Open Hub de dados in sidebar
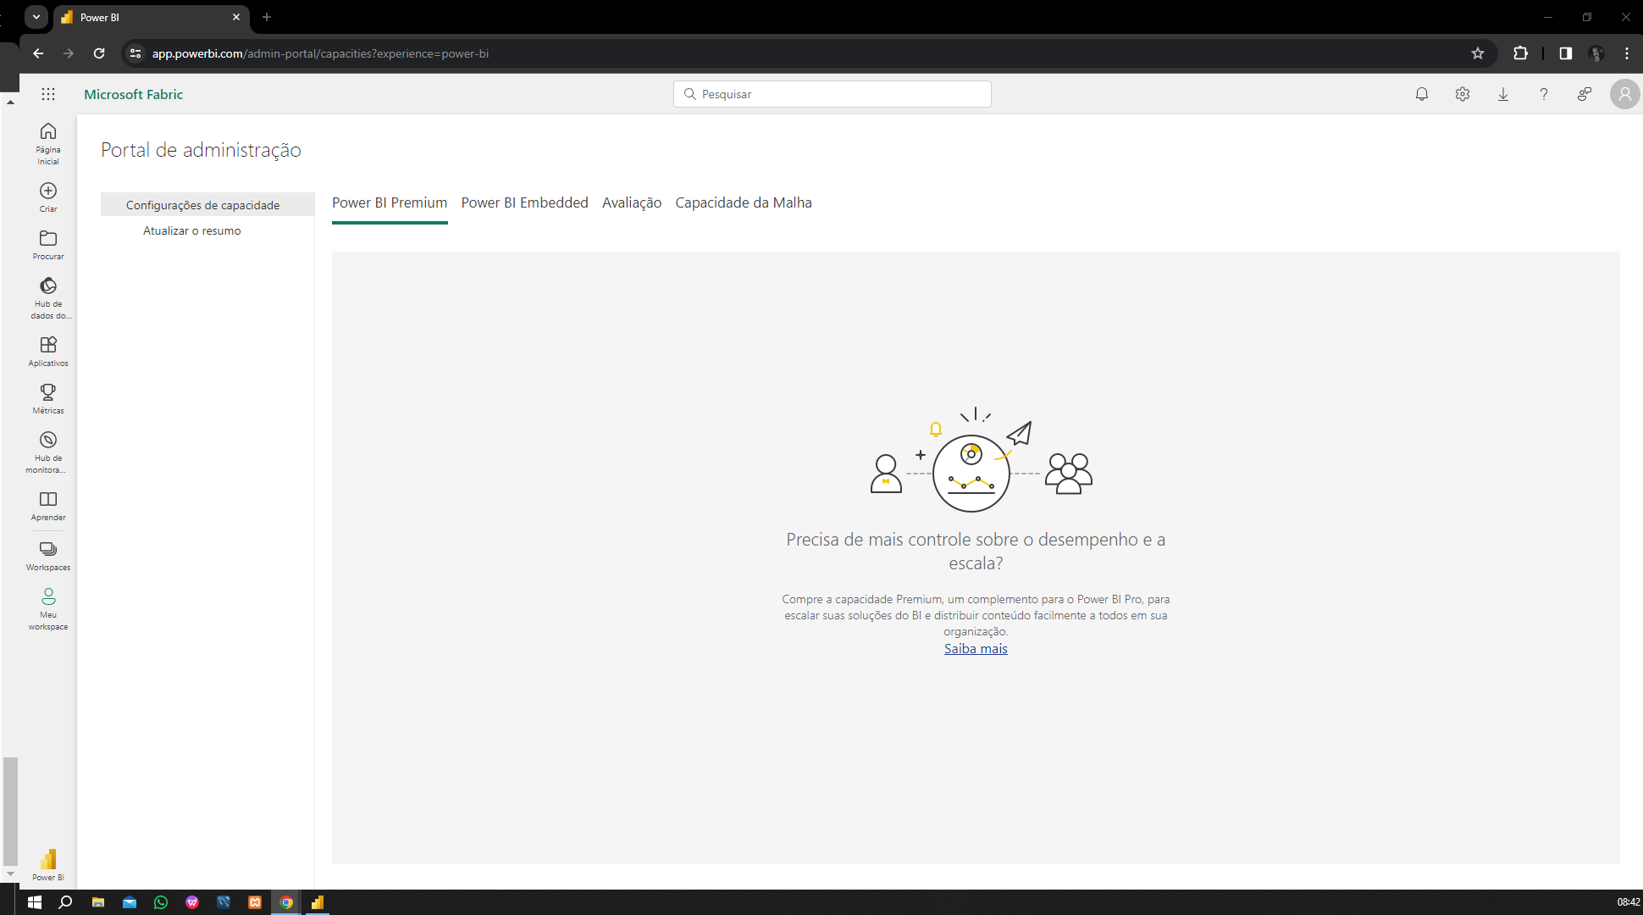The width and height of the screenshot is (1643, 915). [x=48, y=297]
